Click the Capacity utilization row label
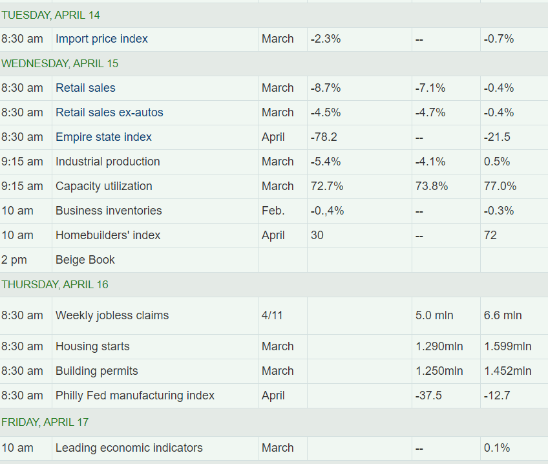Viewport: 548px width, 464px height. pos(104,186)
